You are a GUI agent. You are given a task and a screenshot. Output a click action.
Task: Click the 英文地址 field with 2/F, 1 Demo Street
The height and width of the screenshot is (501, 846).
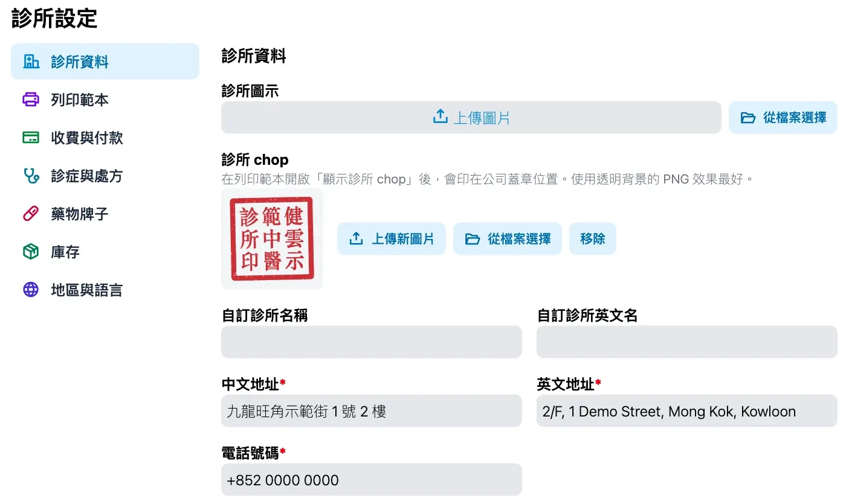click(x=687, y=411)
